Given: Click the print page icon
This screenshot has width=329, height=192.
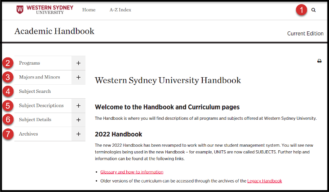Looking at the screenshot, I should (x=320, y=61).
